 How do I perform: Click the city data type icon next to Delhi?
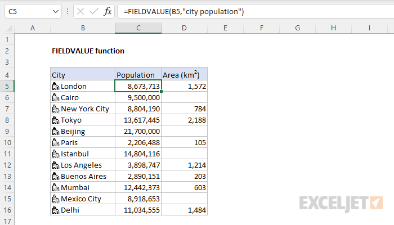(x=56, y=210)
